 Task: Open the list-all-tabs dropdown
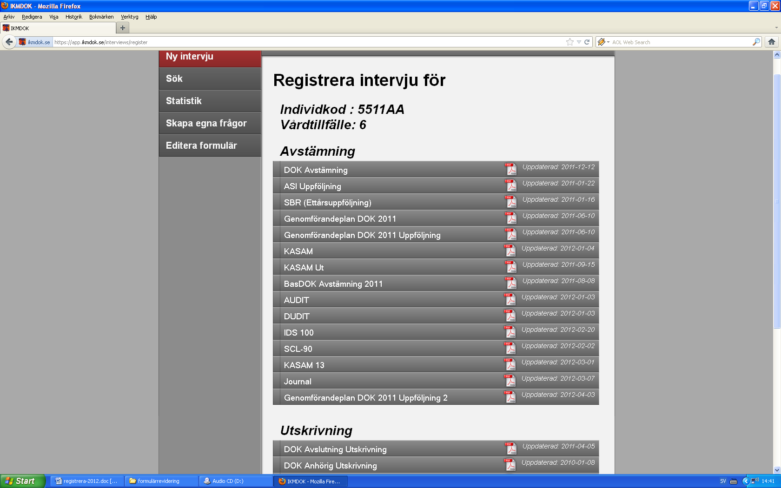[x=776, y=28]
